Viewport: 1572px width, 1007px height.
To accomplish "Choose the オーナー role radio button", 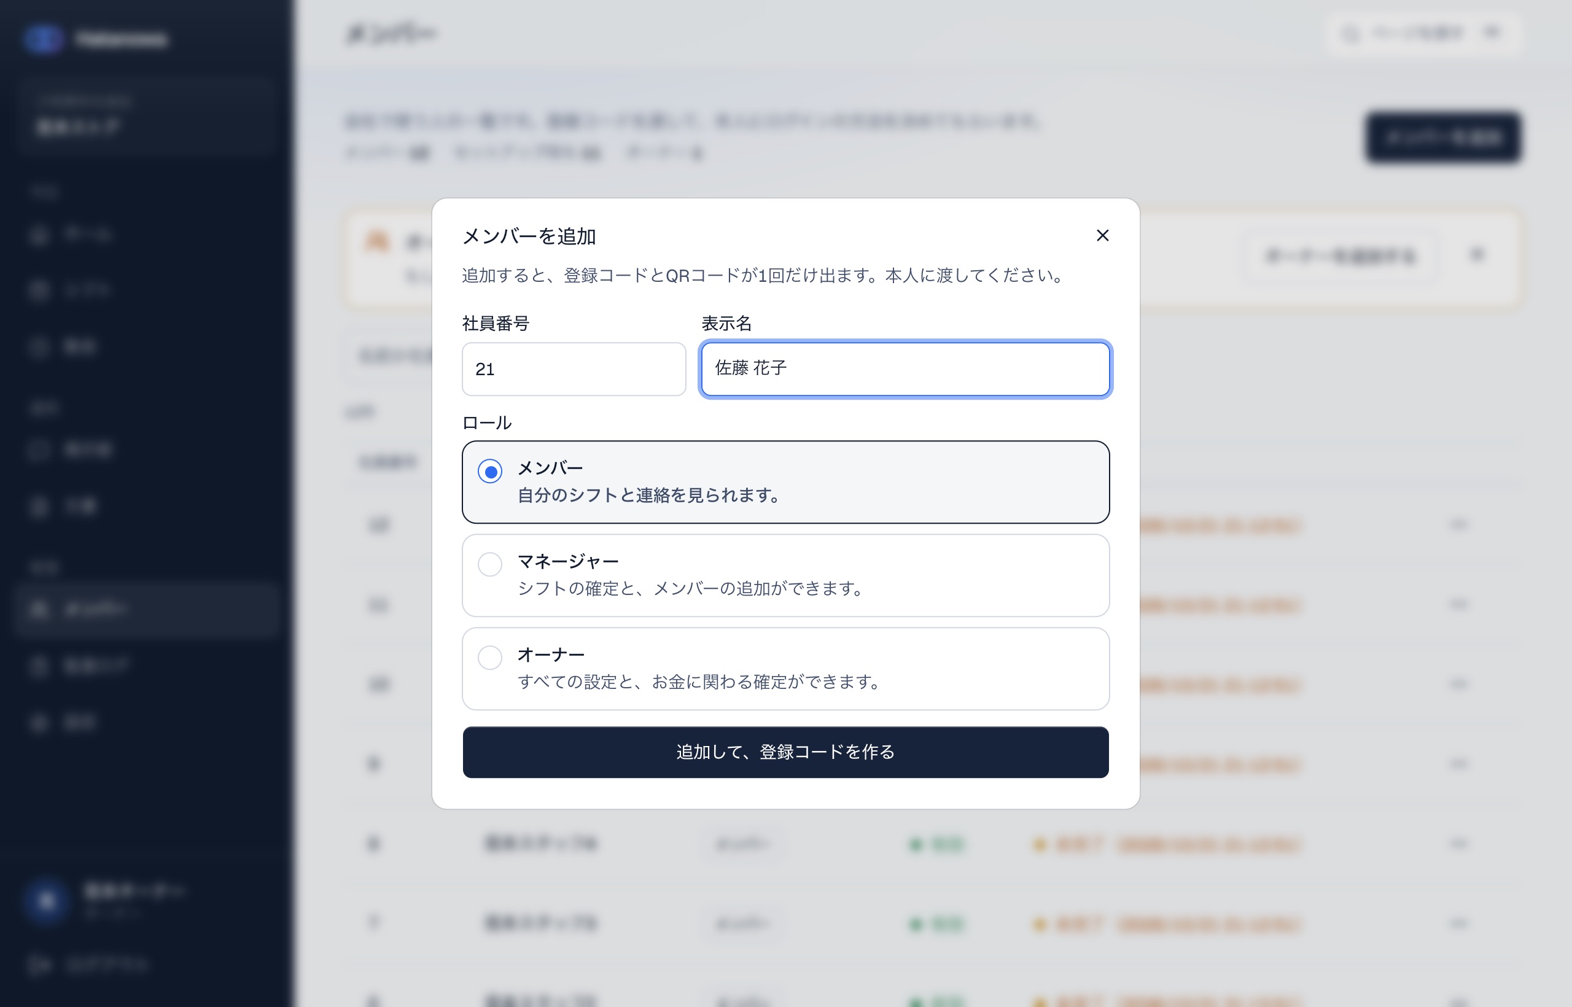I will (x=490, y=657).
